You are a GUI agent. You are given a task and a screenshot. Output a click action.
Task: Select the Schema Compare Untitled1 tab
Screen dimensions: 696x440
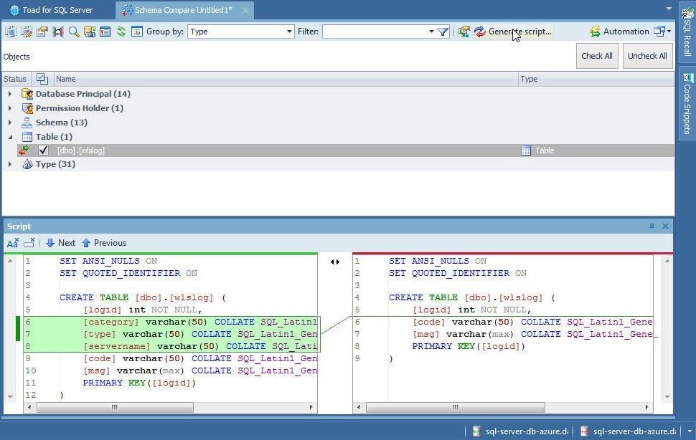(183, 10)
